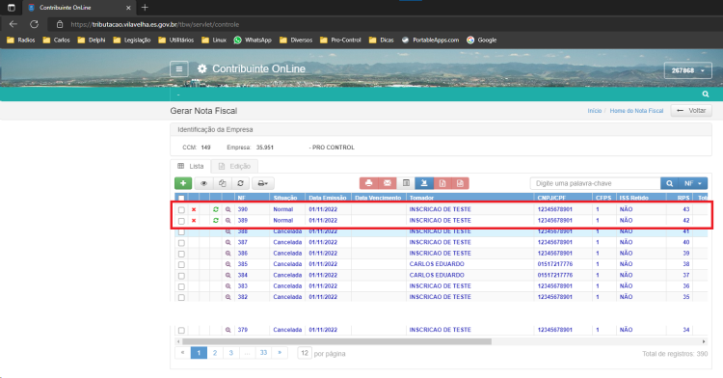Screen dimensions: 723x378
Task: Click the search icon in the teal bar
Action: [x=705, y=94]
